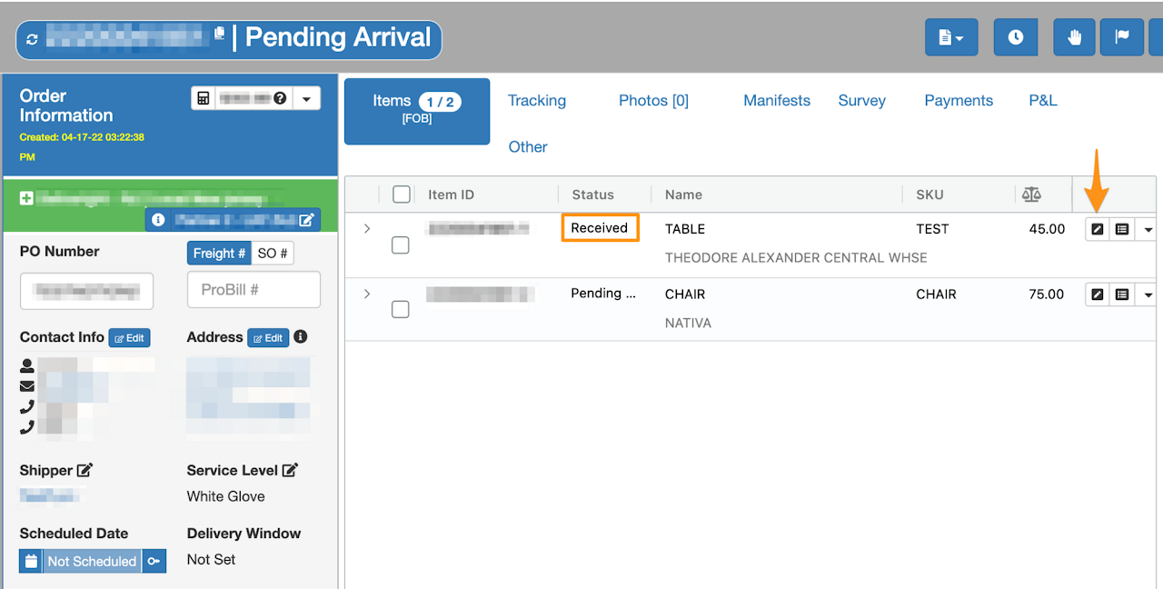The width and height of the screenshot is (1163, 589).
Task: Click the list details icon on CHAIR row
Action: pos(1122,294)
